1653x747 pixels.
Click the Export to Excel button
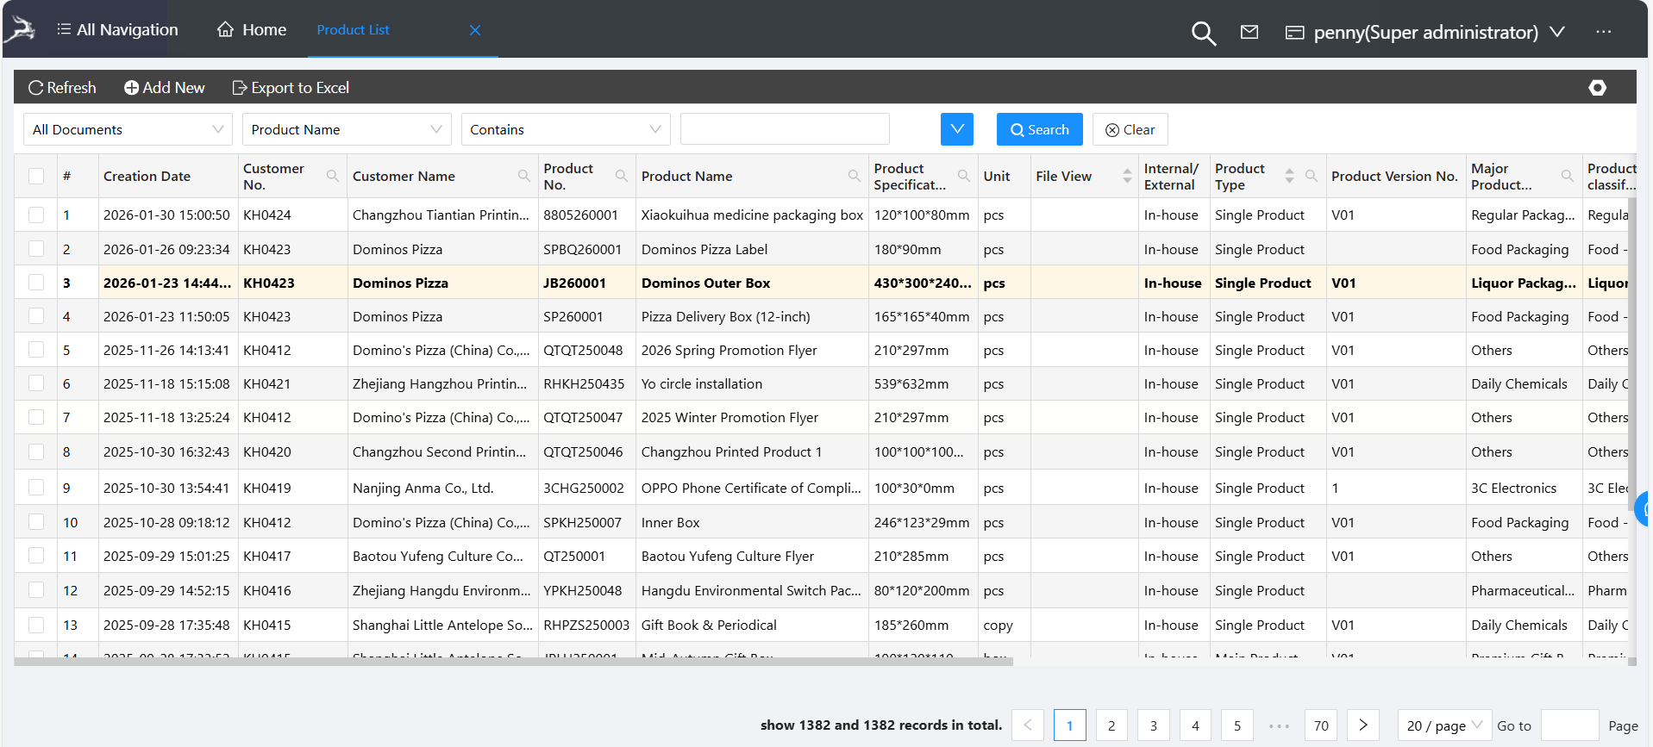tap(291, 88)
